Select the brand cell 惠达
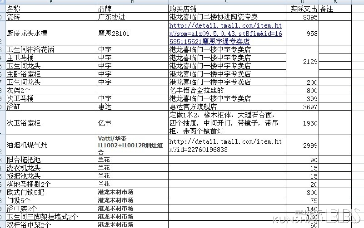 click(x=133, y=107)
